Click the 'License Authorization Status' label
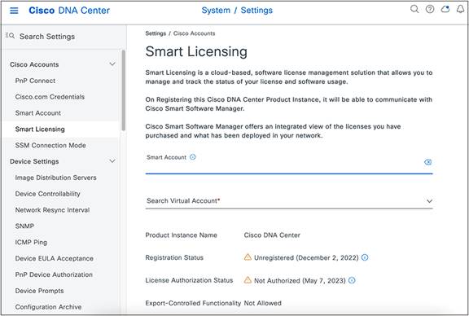 pyautogui.click(x=189, y=280)
